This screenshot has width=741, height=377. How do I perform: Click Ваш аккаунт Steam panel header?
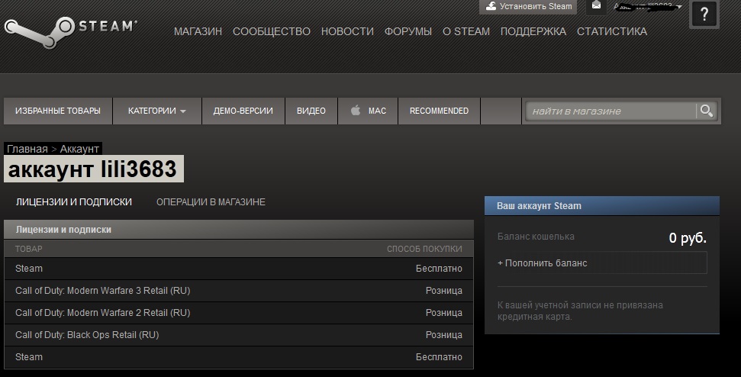tap(602, 206)
